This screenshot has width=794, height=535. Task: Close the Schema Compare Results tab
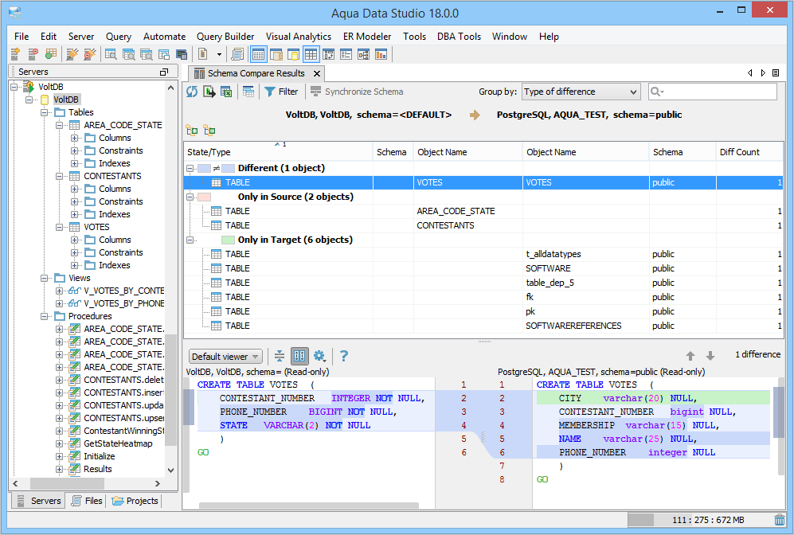tap(317, 73)
